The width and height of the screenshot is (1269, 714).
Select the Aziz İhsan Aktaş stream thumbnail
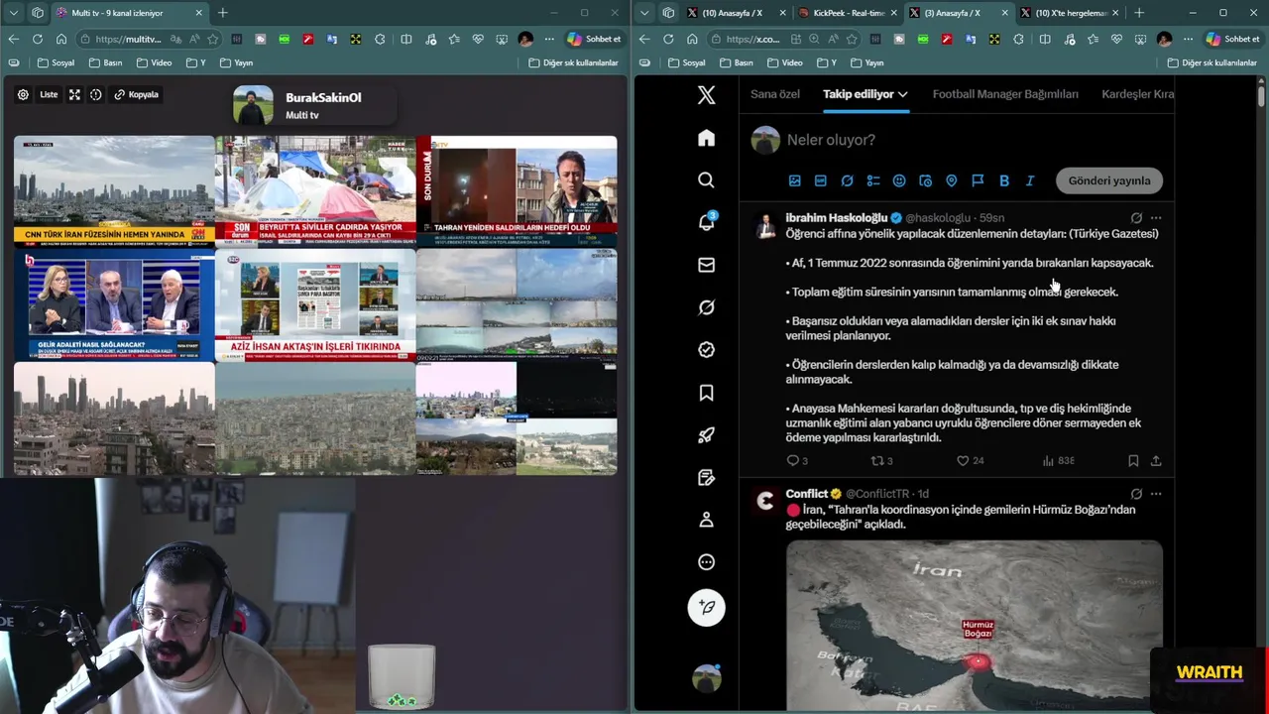click(x=315, y=304)
